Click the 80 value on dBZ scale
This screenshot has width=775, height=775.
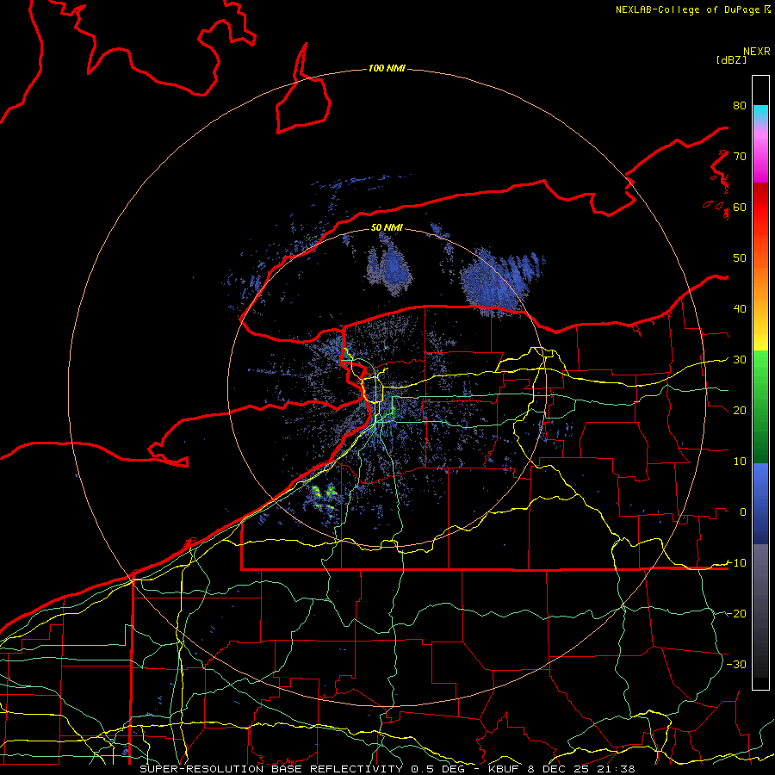pos(740,106)
